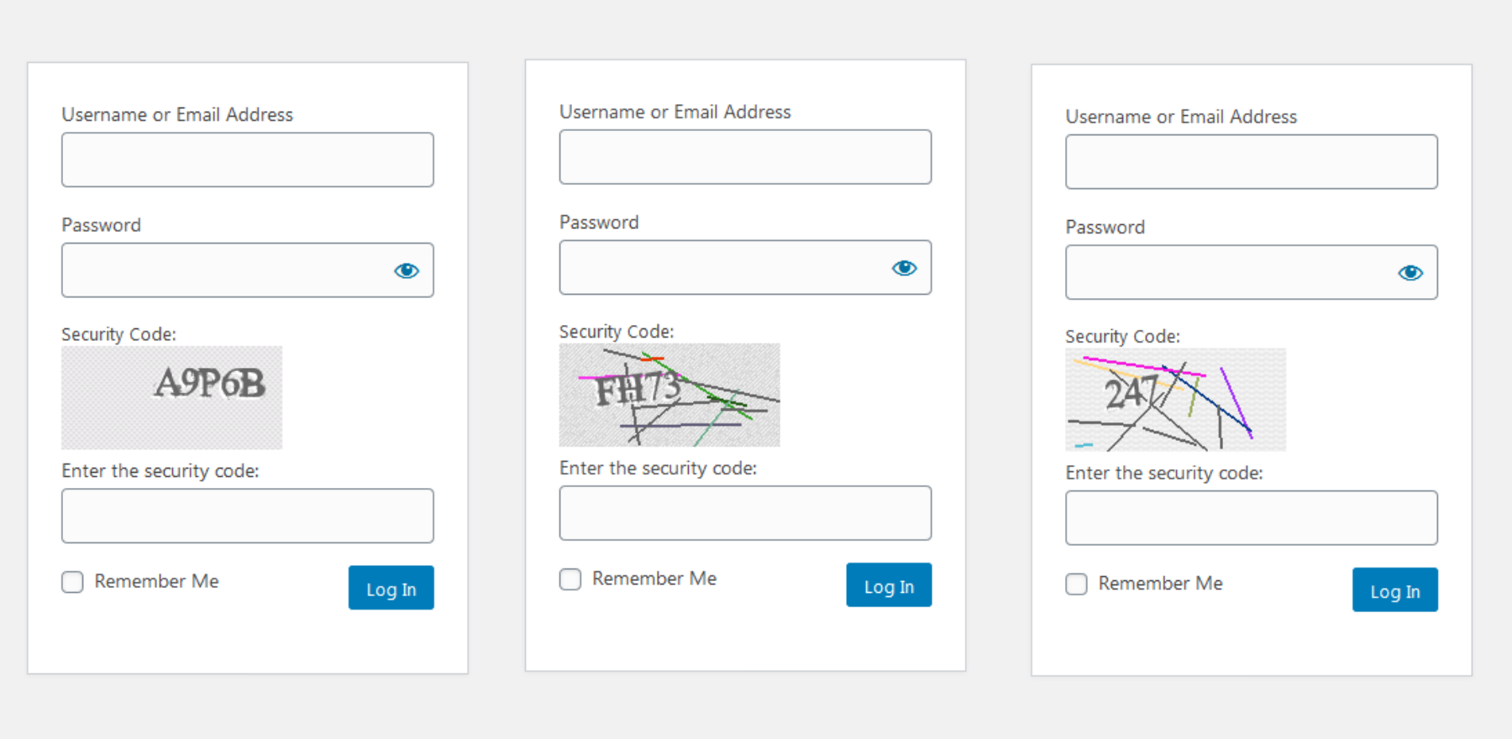Click the captcha image starting with 247
Image resolution: width=1512 pixels, height=739 pixels.
tap(1175, 400)
